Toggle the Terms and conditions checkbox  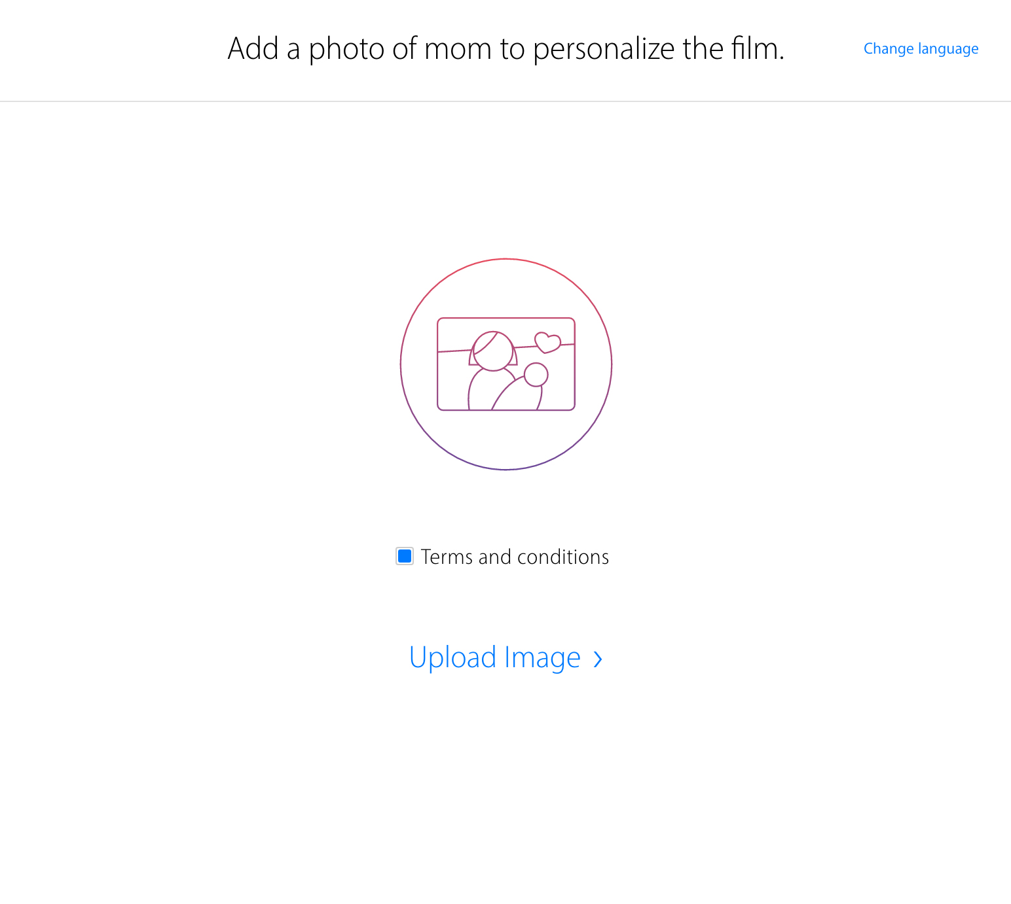tap(405, 557)
